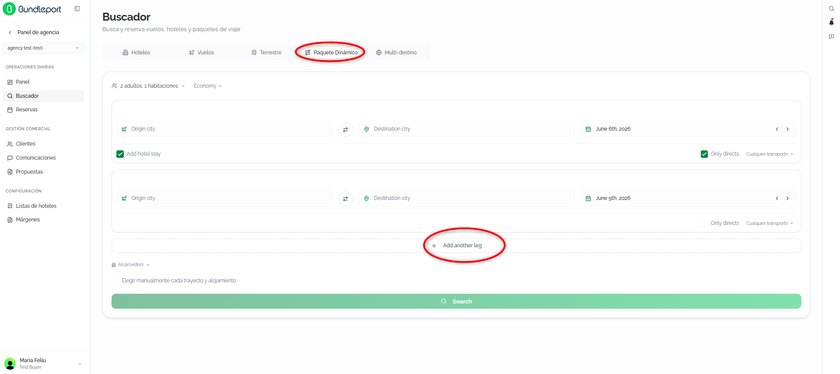840x374 pixels.
Task: Go to previous day for June 6th date
Action: 777,129
